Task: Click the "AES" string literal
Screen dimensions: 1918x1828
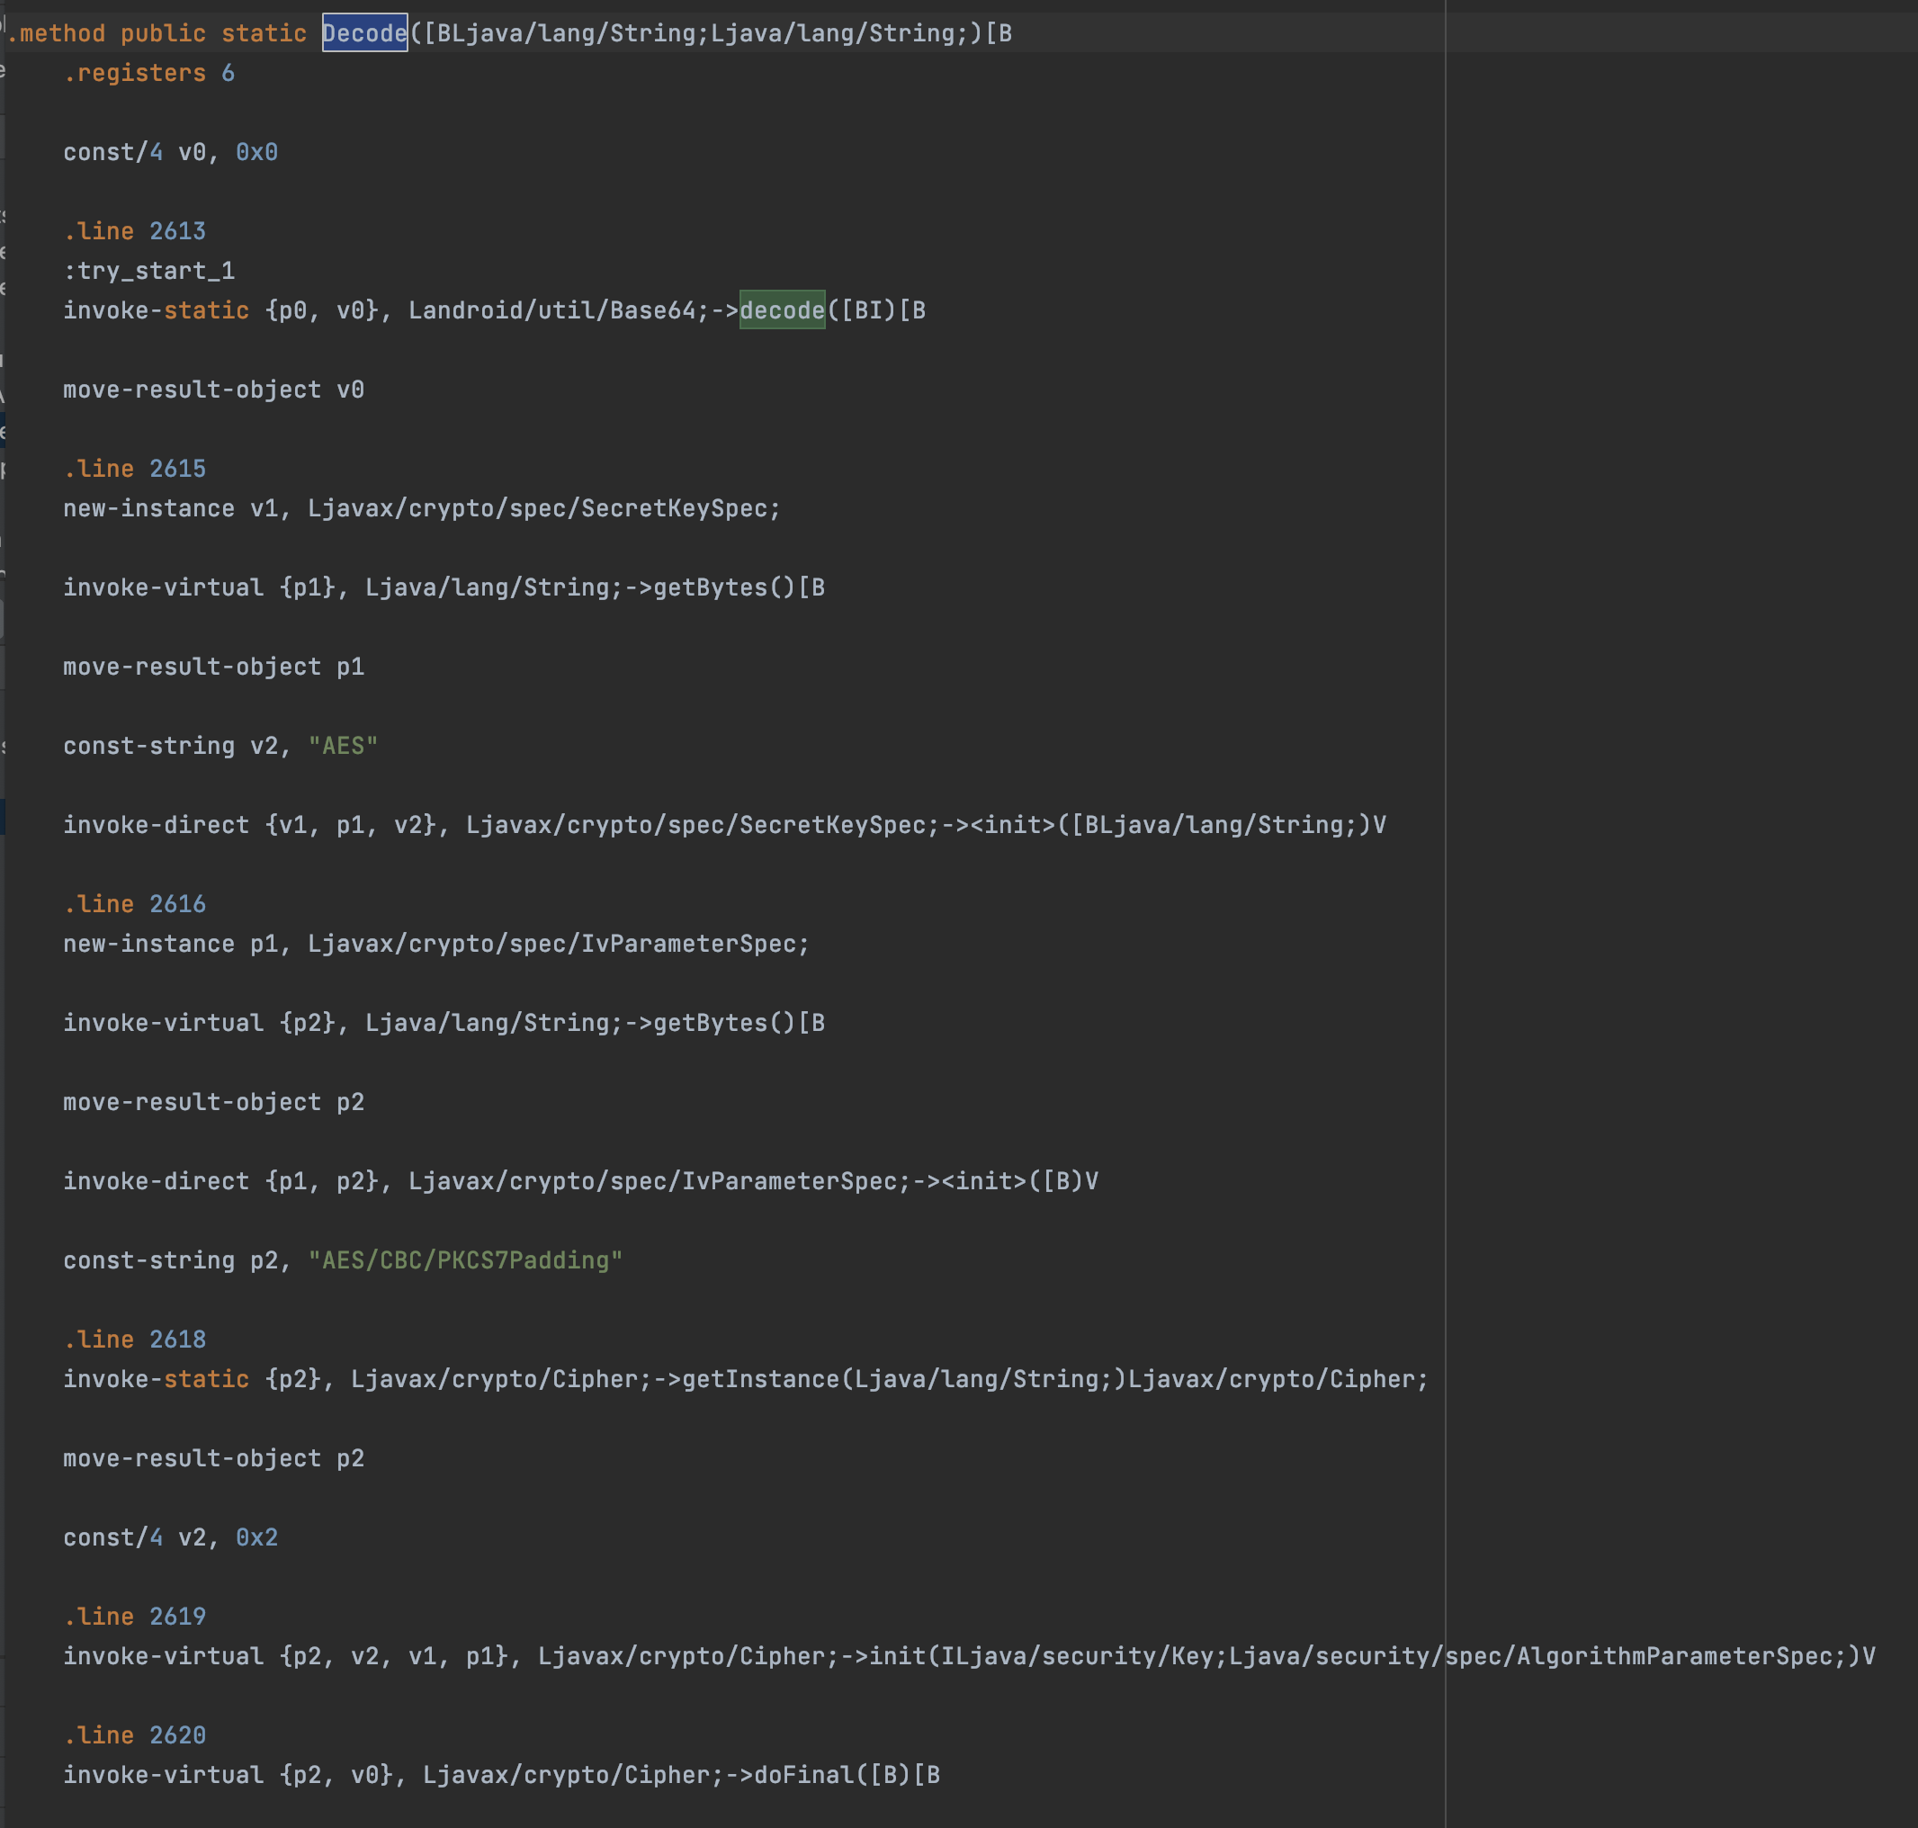Action: [x=342, y=746]
